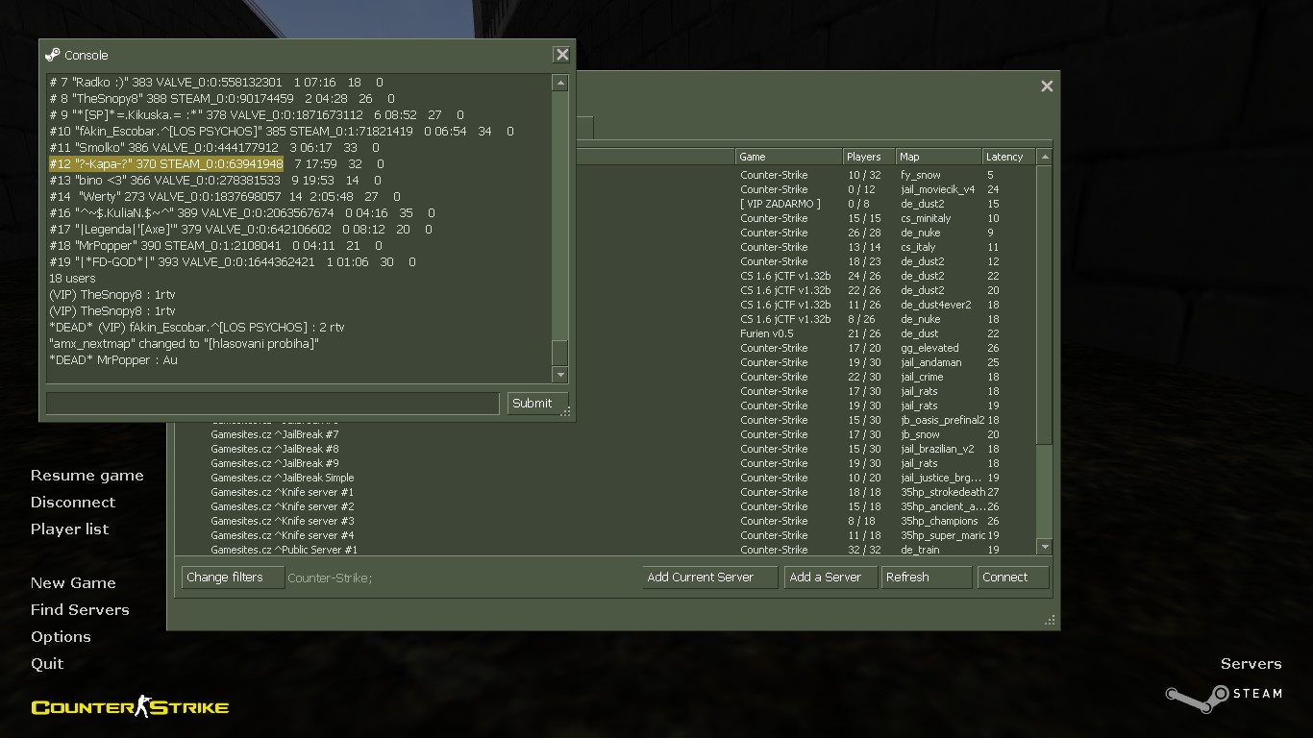Select the server row with map jail_moviecik_v4
The height and width of the screenshot is (738, 1313).
[x=805, y=189]
